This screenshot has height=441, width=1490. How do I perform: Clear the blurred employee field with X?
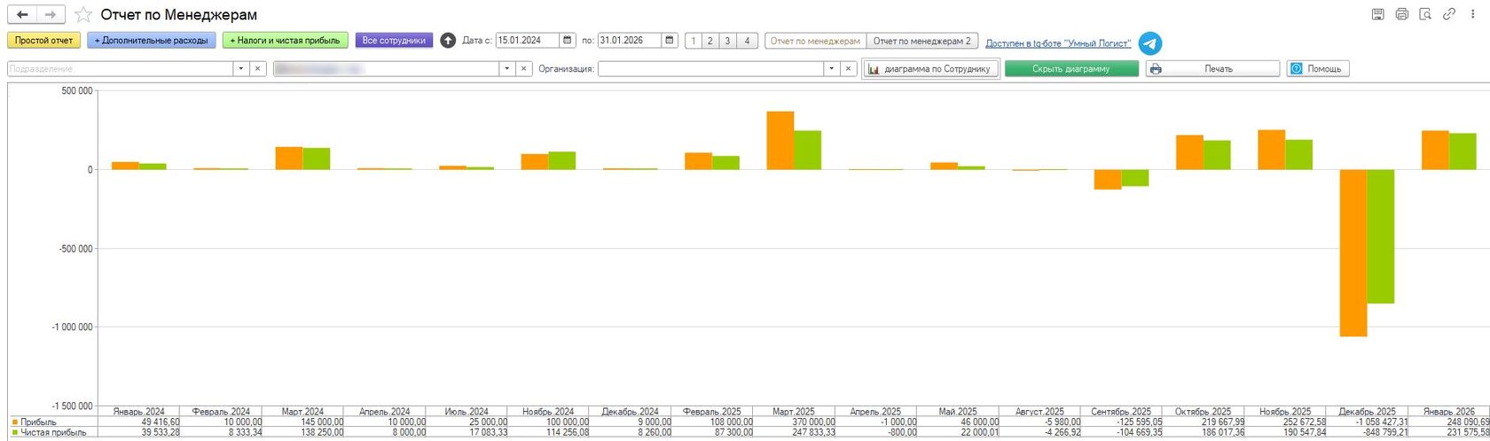524,69
